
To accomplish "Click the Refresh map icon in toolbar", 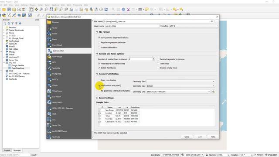I will point(106,9).
